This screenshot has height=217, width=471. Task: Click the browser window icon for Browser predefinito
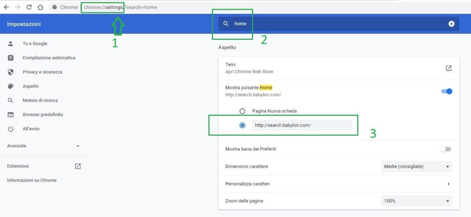point(11,115)
